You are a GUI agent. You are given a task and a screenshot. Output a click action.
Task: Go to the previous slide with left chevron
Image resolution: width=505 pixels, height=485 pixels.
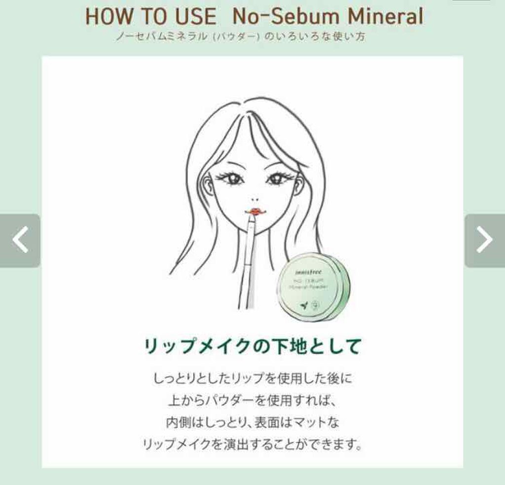pos(20,240)
